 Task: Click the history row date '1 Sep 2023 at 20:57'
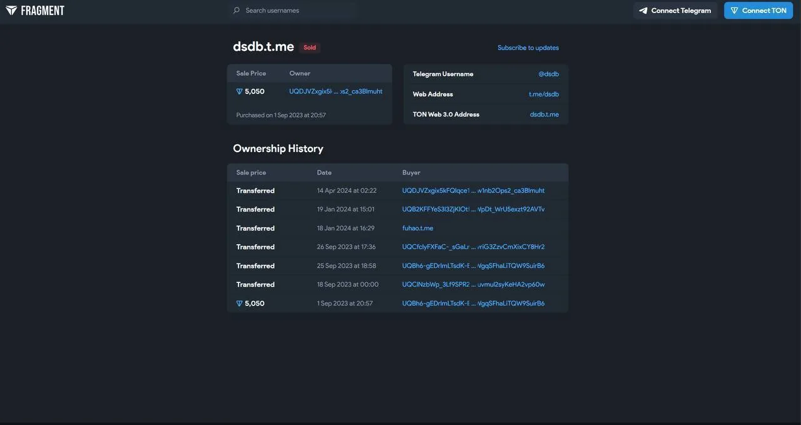point(345,304)
